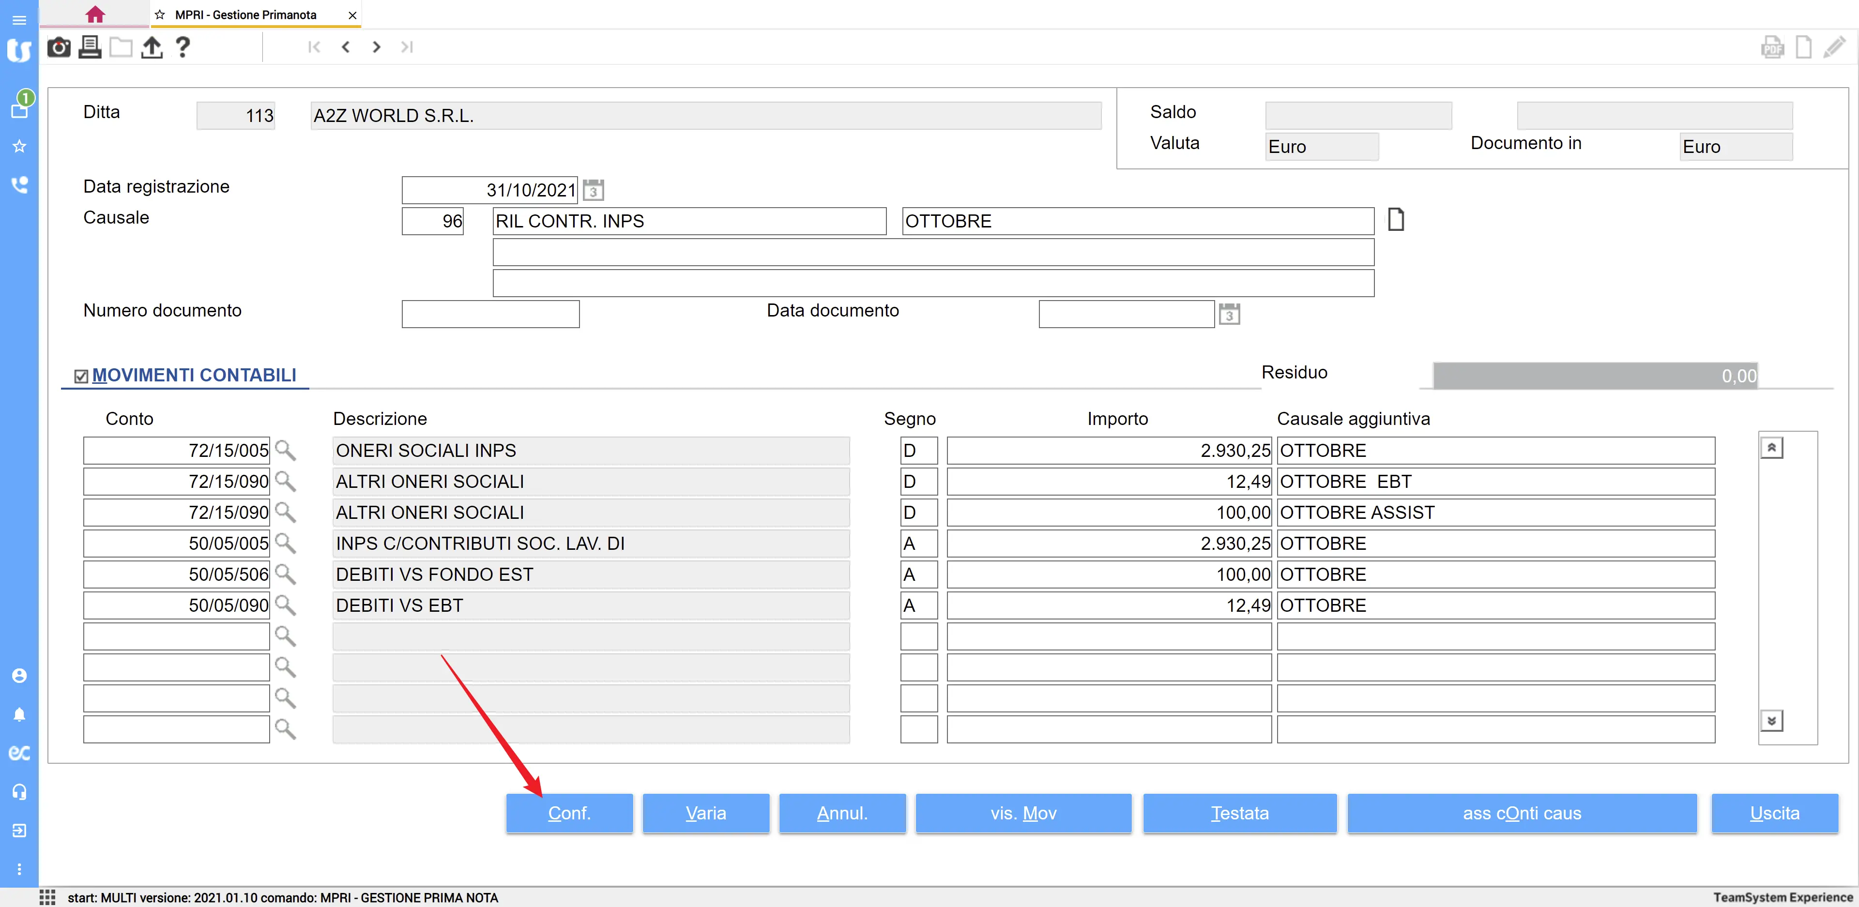Open calendar picker for Data registrazione
This screenshot has width=1859, height=907.
click(x=593, y=191)
